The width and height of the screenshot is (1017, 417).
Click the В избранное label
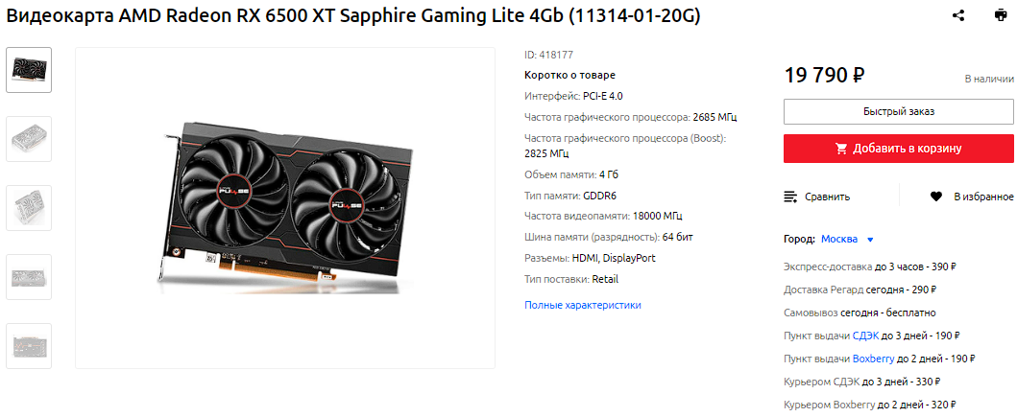(983, 197)
